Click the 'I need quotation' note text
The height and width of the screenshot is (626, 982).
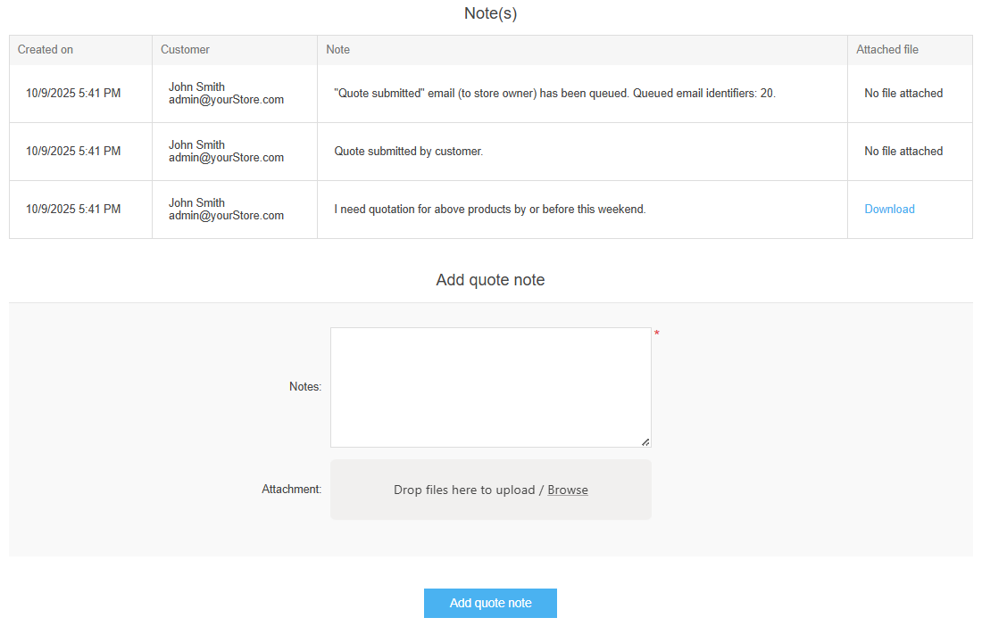click(490, 210)
